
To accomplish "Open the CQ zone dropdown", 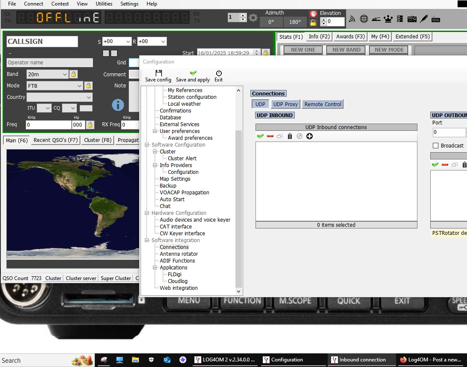I will click(x=69, y=108).
